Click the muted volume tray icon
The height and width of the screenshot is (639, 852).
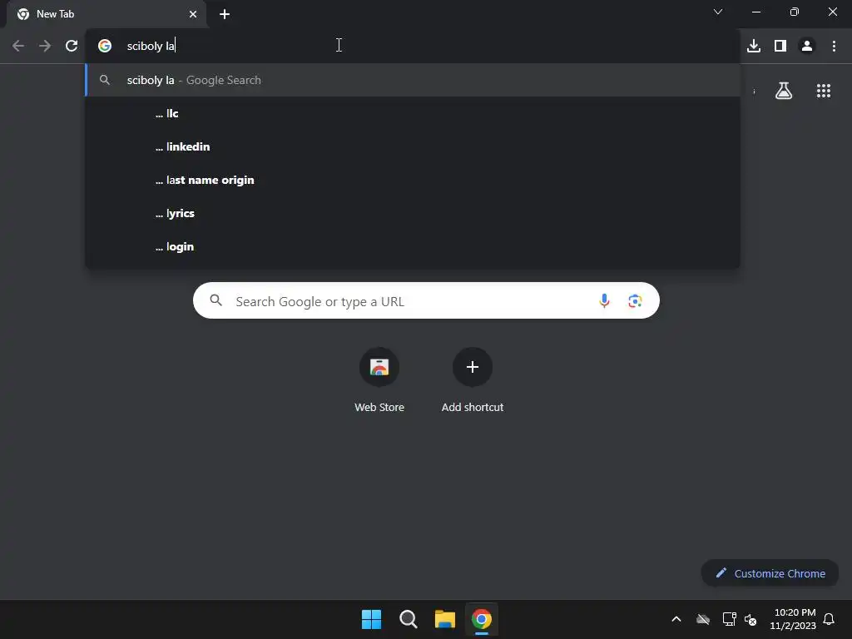click(750, 619)
